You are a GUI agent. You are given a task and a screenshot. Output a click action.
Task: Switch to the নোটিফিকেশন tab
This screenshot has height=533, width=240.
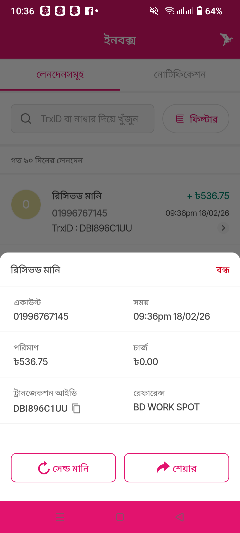[x=180, y=75]
